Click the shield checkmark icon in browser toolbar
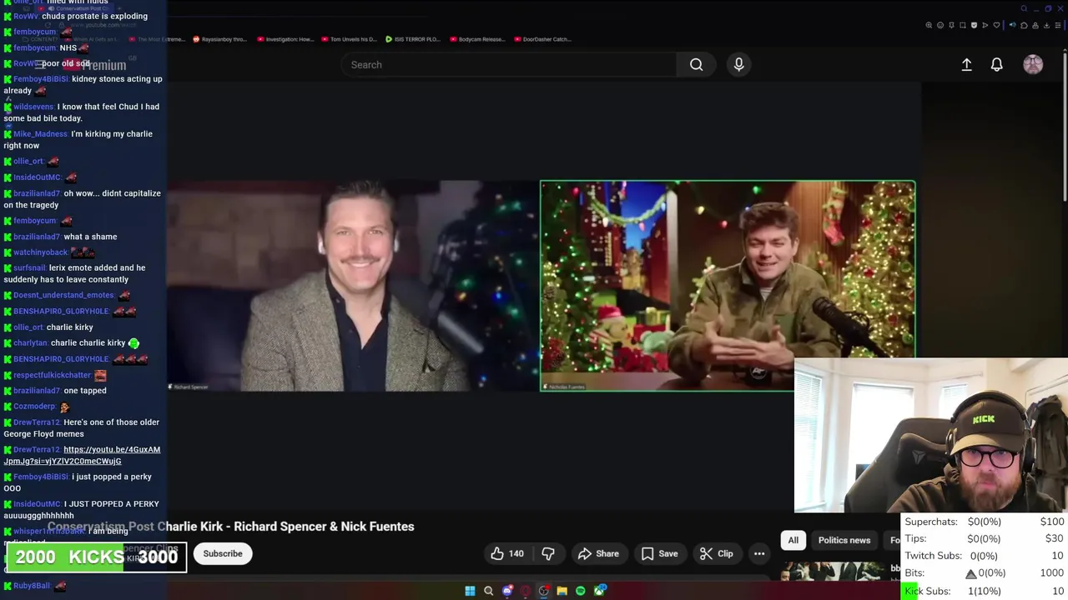The image size is (1068, 600). [974, 25]
